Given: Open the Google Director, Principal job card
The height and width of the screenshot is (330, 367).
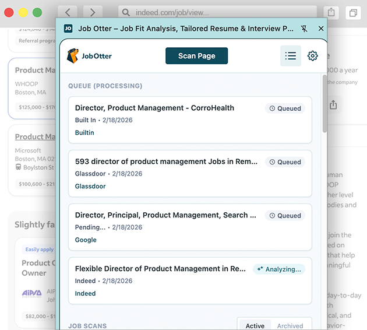Looking at the screenshot, I should (x=165, y=215).
